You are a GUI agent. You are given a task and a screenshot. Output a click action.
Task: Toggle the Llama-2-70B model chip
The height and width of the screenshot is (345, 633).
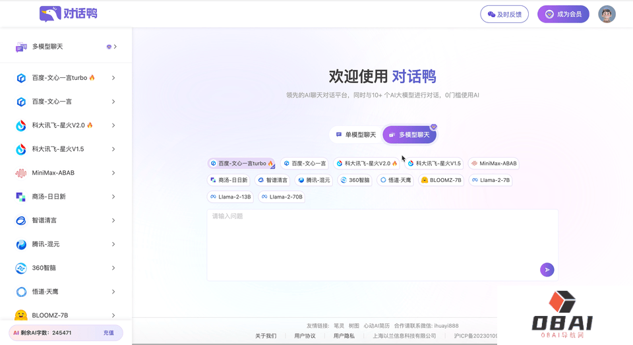282,197
